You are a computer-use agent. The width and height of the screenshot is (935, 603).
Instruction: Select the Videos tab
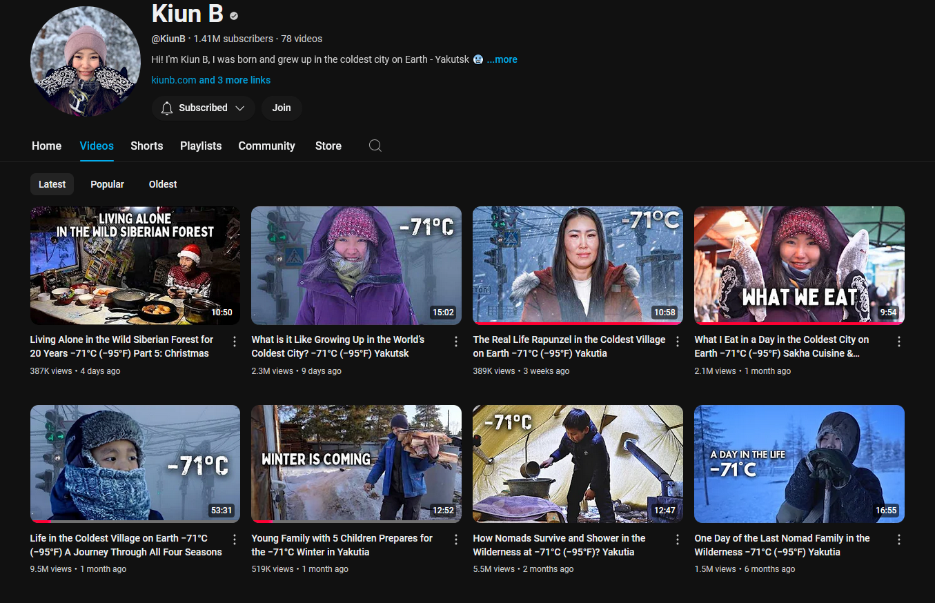(97, 146)
